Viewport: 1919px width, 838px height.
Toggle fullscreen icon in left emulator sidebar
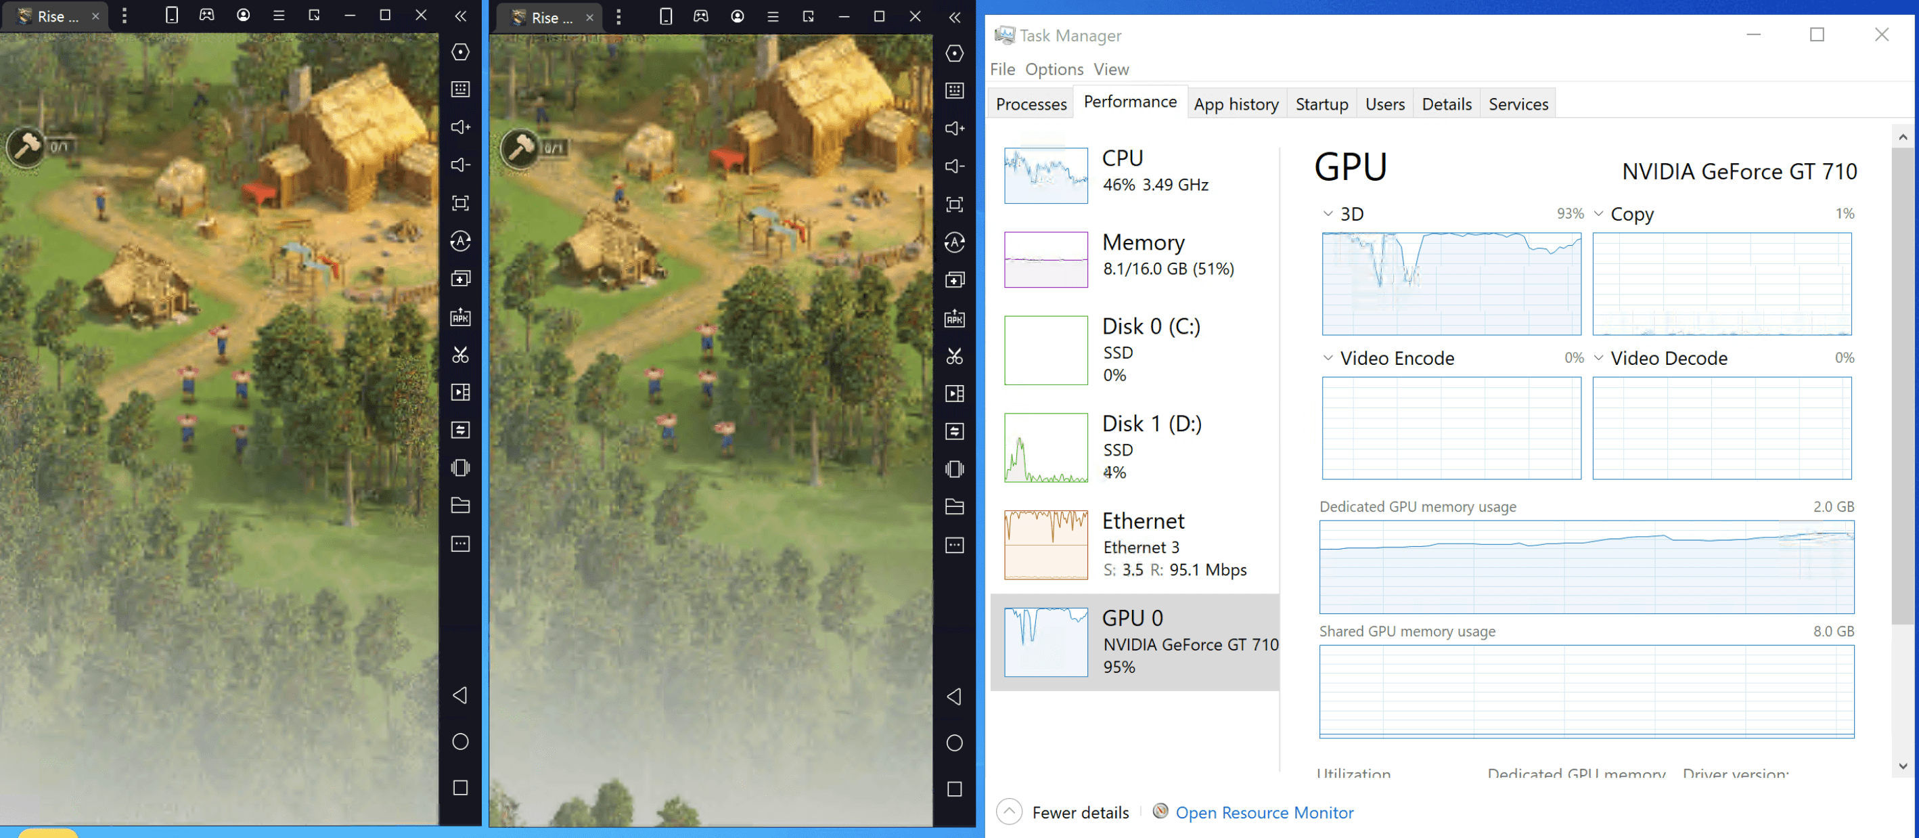[460, 203]
